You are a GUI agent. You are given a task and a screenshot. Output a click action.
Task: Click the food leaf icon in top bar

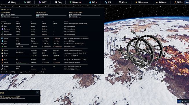tap(71, 2)
